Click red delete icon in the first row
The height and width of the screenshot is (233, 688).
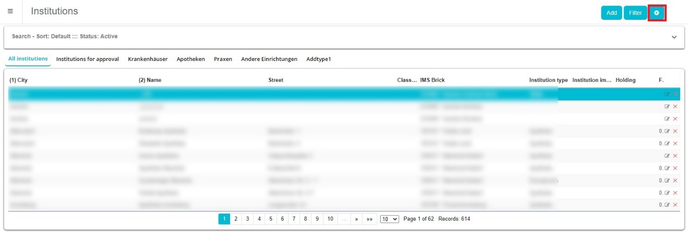point(675,94)
